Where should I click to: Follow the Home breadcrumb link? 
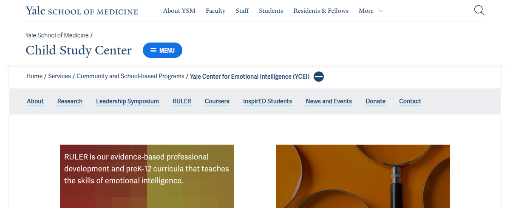click(34, 76)
